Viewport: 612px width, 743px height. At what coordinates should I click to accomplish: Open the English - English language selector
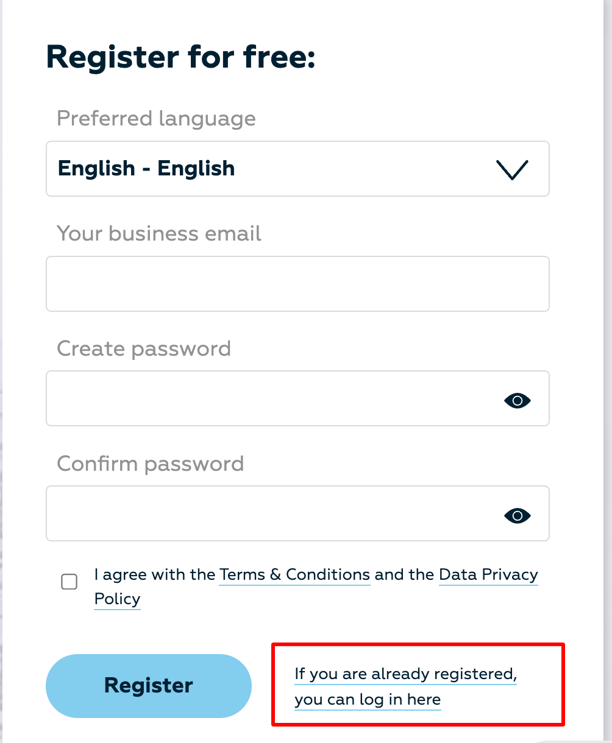[x=297, y=169]
